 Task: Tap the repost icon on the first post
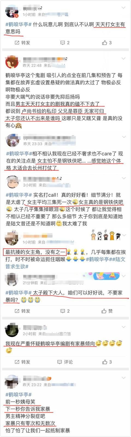click(22, 43)
